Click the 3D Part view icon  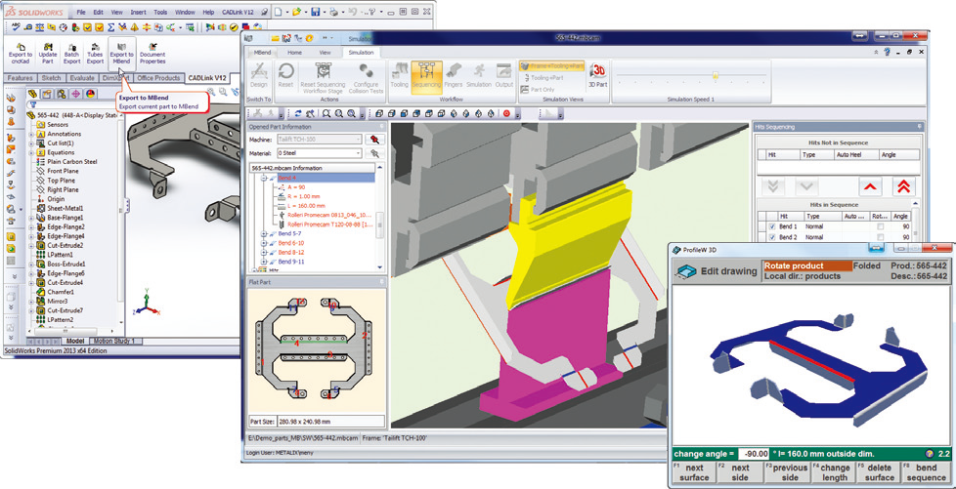tap(598, 76)
